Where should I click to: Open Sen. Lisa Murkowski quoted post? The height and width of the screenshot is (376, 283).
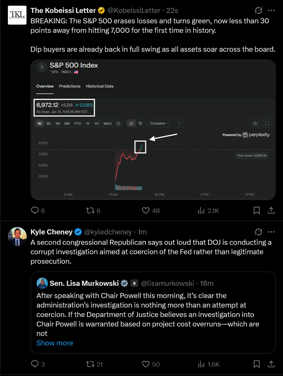(153, 313)
